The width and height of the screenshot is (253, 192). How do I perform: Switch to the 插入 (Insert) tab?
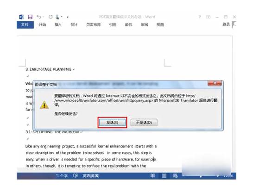click(x=58, y=25)
